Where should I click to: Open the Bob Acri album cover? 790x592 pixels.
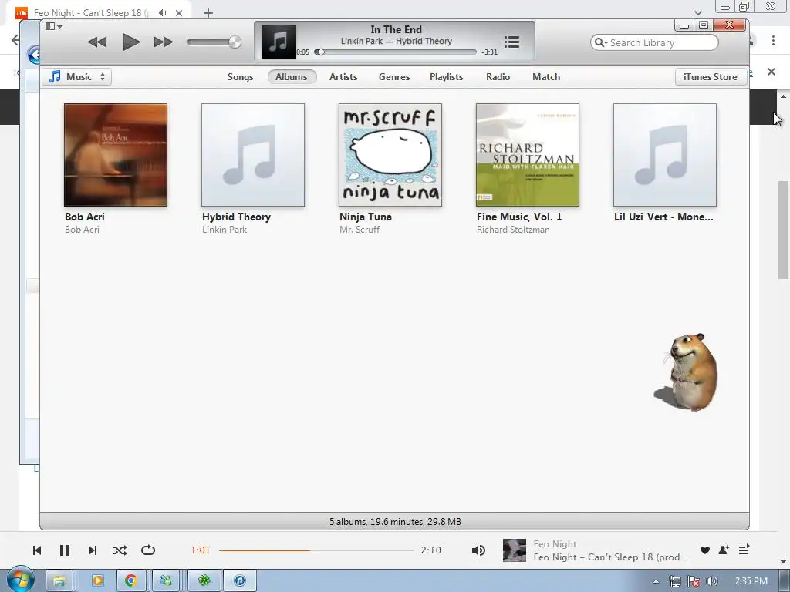coord(116,155)
